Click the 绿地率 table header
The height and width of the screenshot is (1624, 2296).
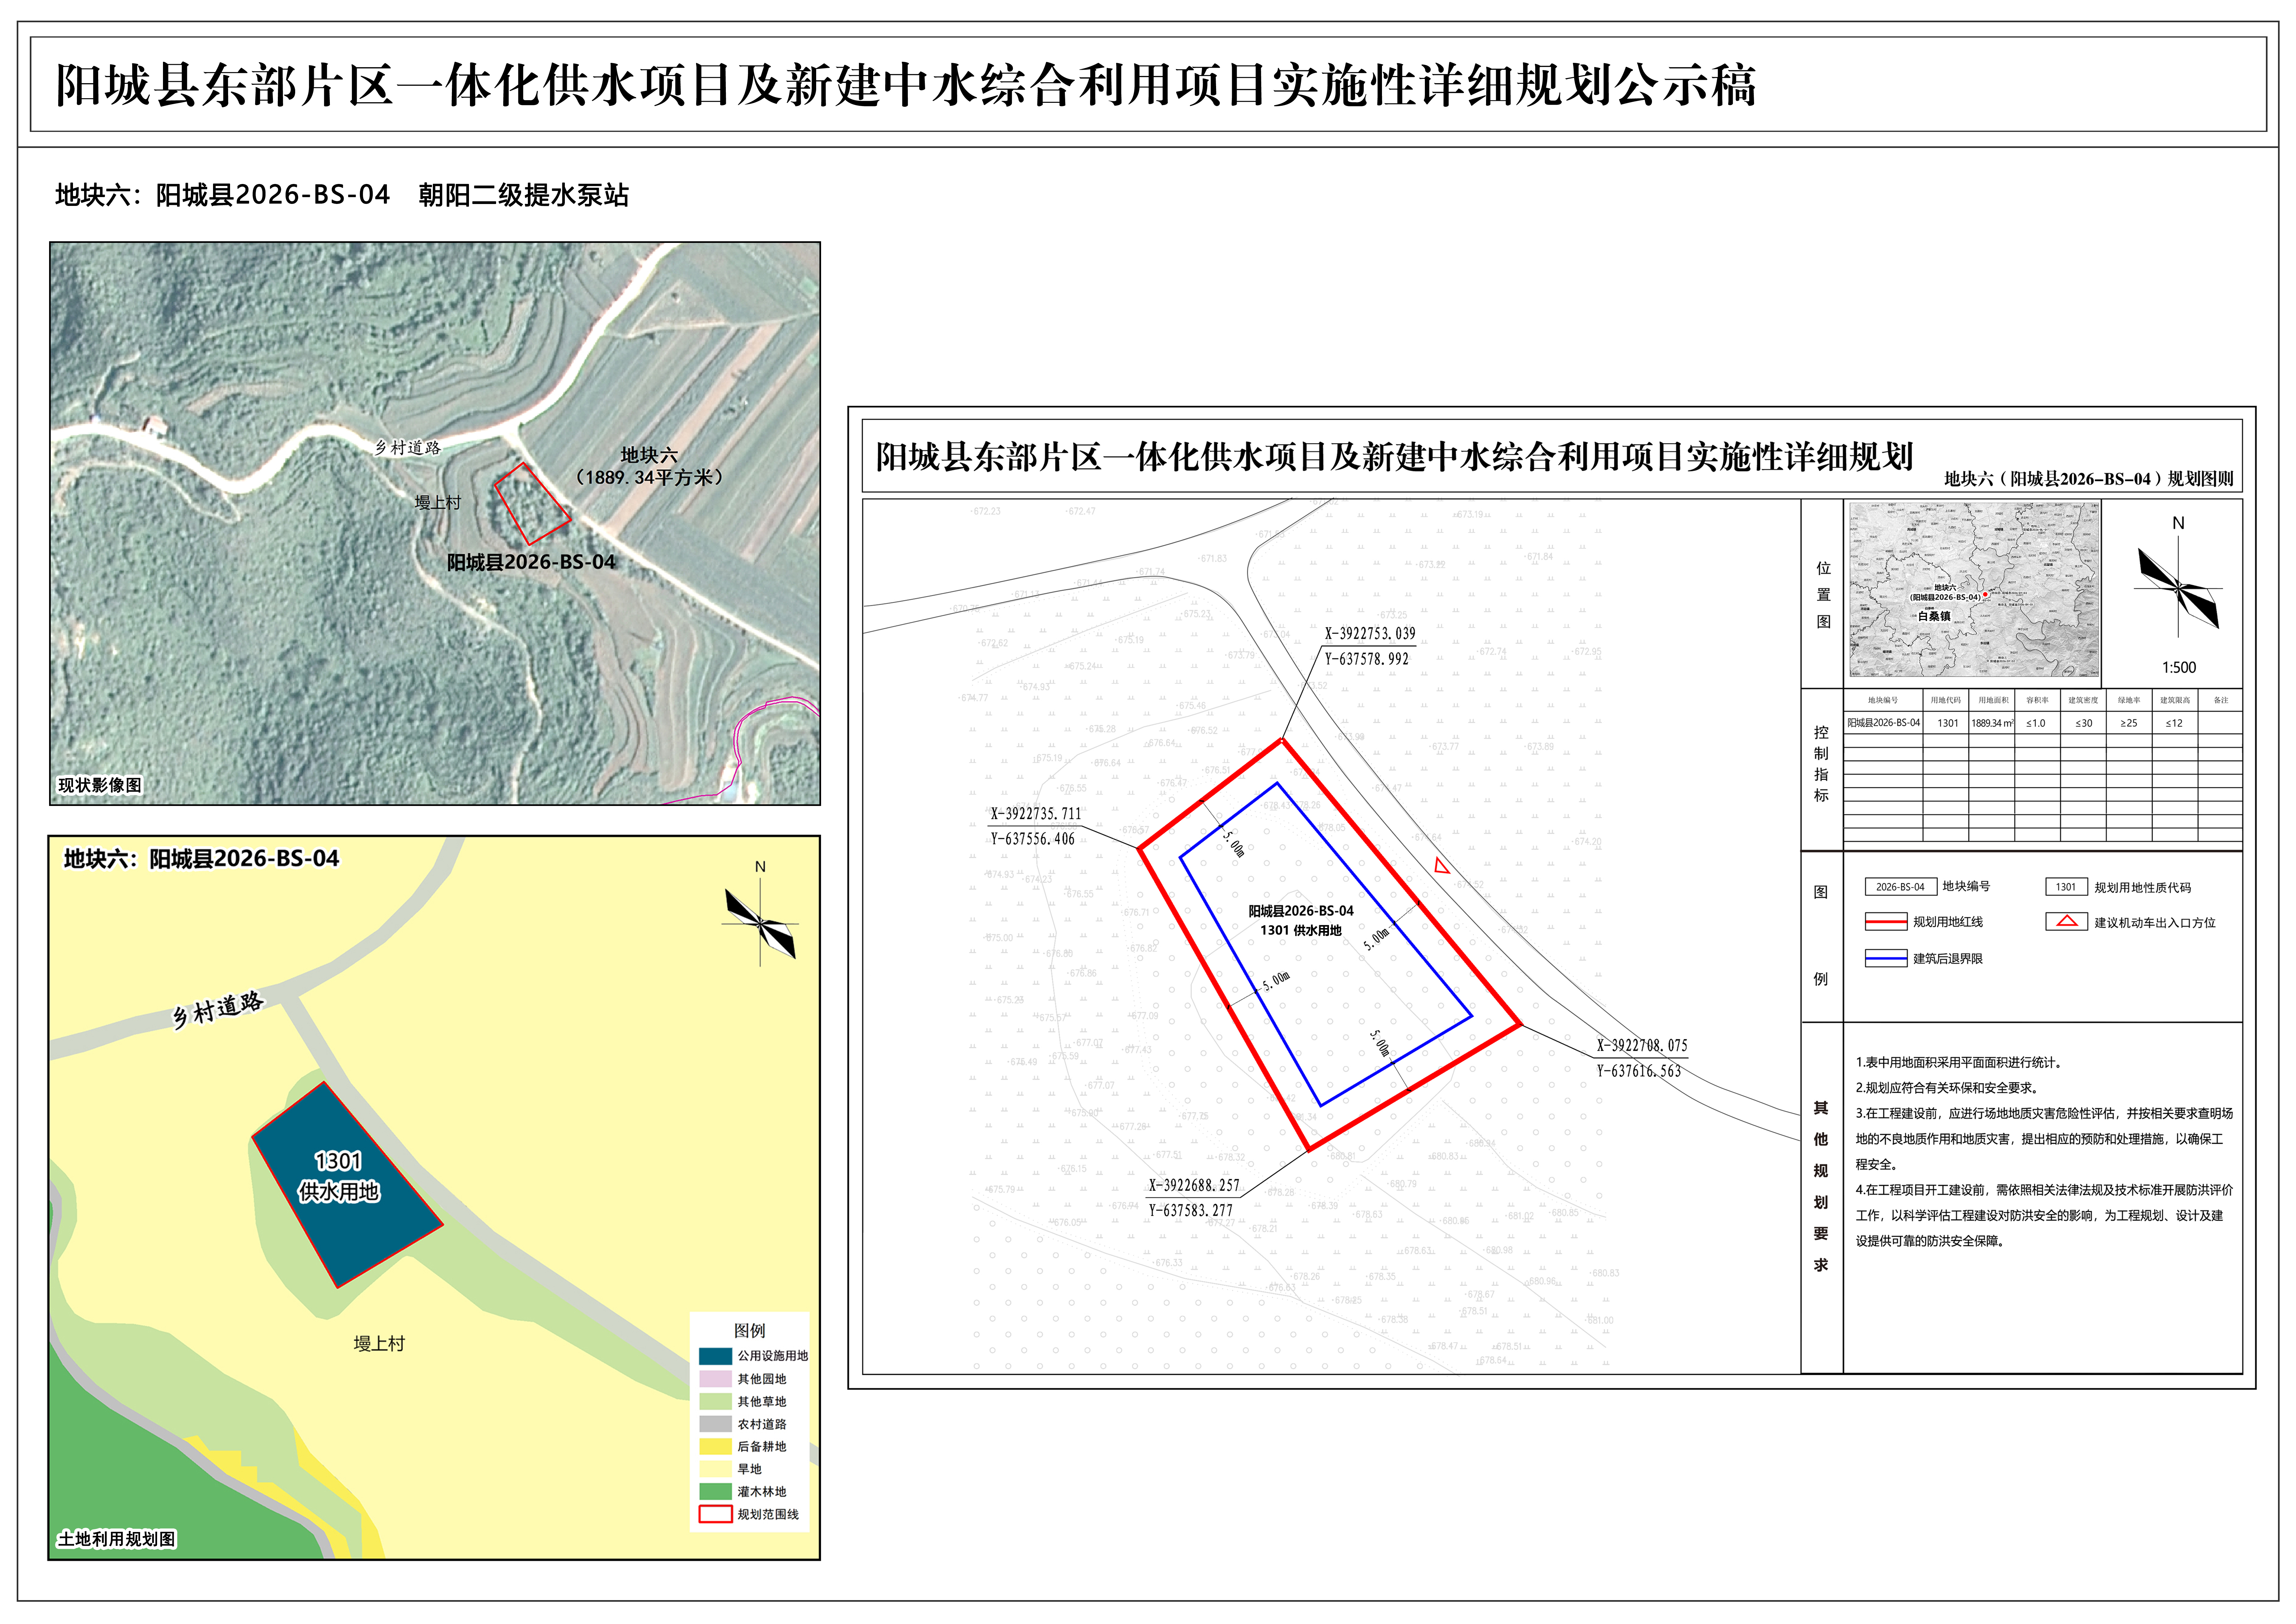tap(2129, 701)
